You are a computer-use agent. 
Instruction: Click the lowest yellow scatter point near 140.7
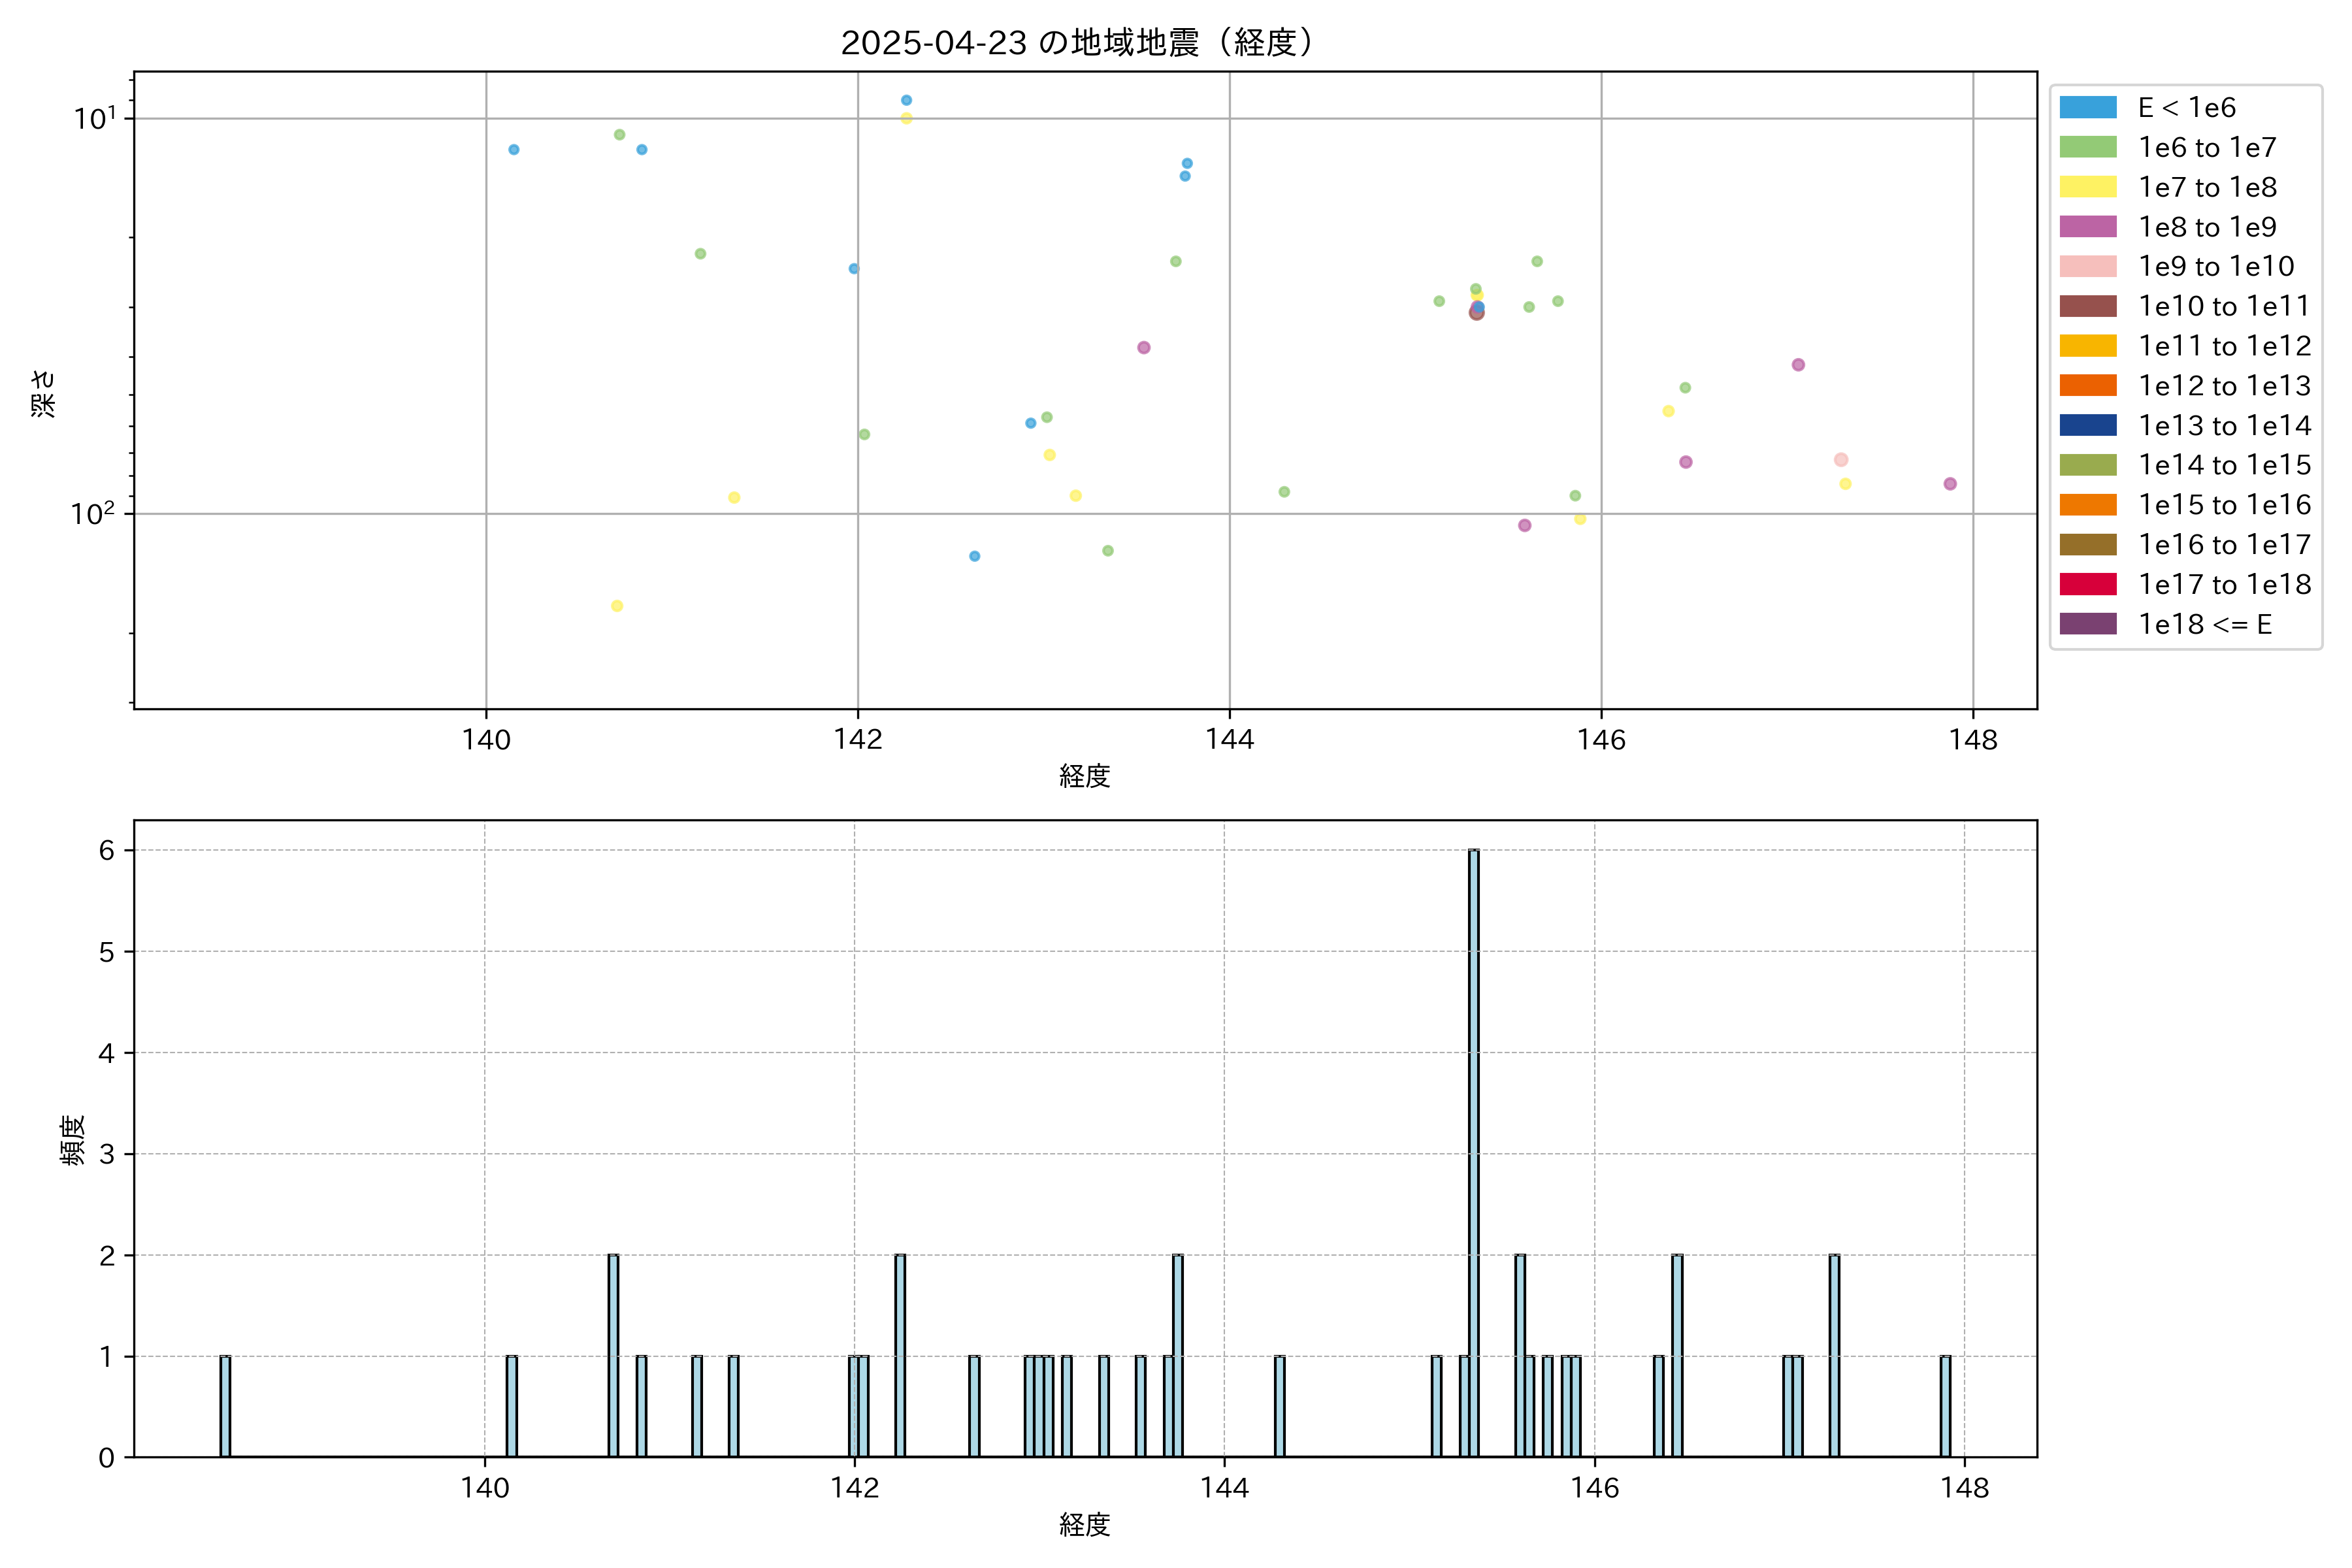617,606
